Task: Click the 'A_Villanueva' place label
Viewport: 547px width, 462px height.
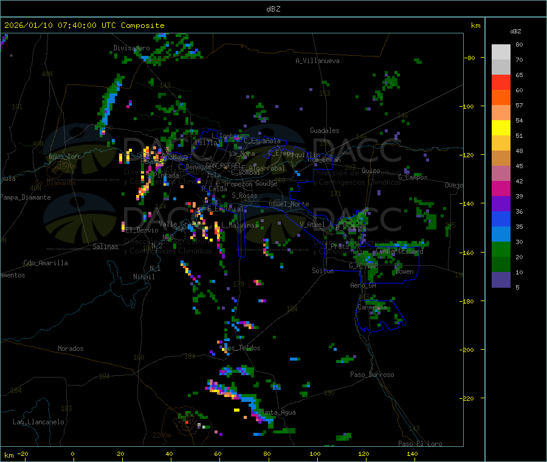Action: point(317,61)
